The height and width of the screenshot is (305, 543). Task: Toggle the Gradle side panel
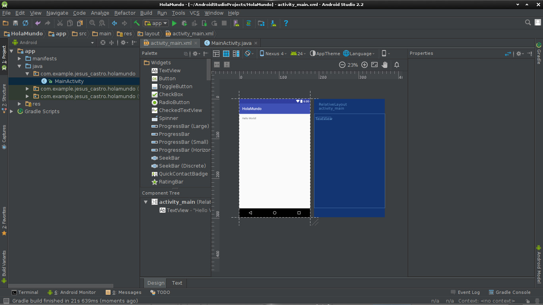[539, 54]
